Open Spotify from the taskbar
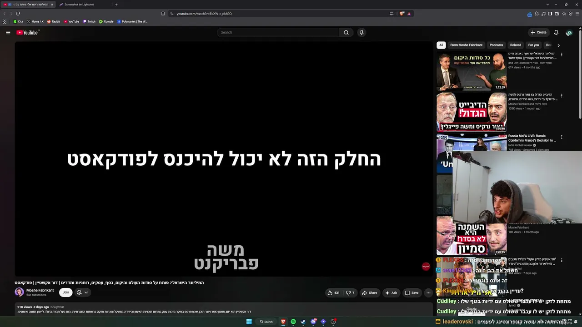Image resolution: width=582 pixels, height=327 pixels. tap(293, 322)
